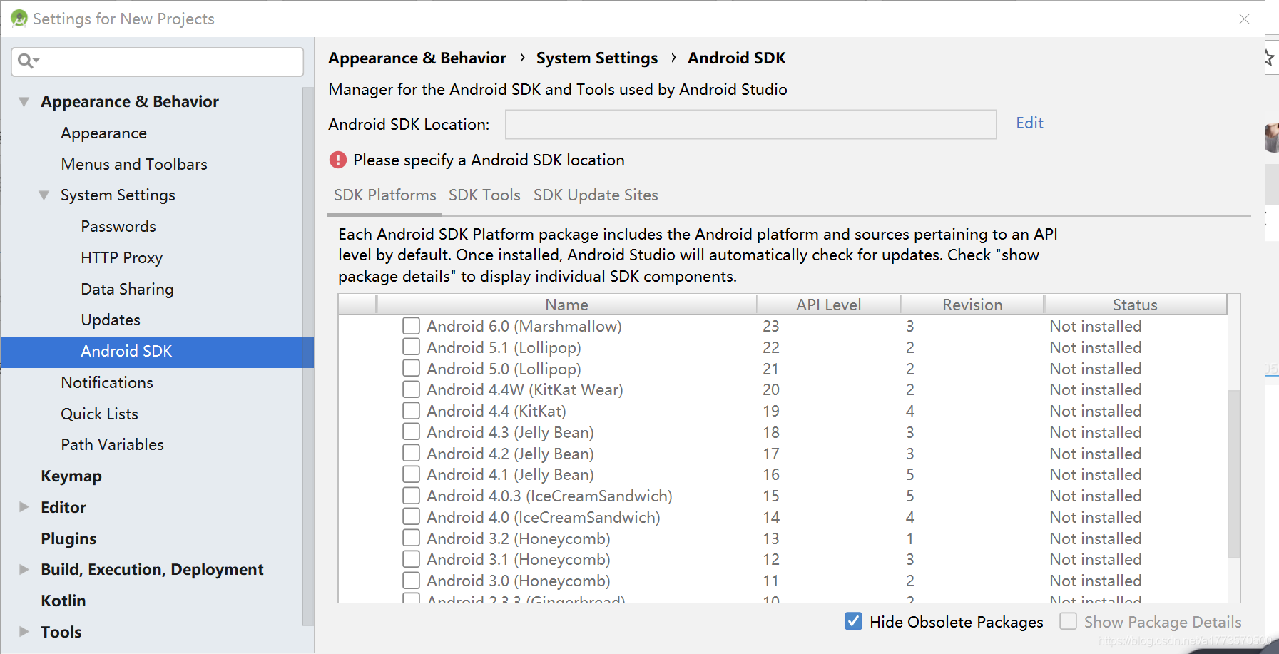
Task: Enable Show Package Details checkbox
Action: tap(1068, 621)
